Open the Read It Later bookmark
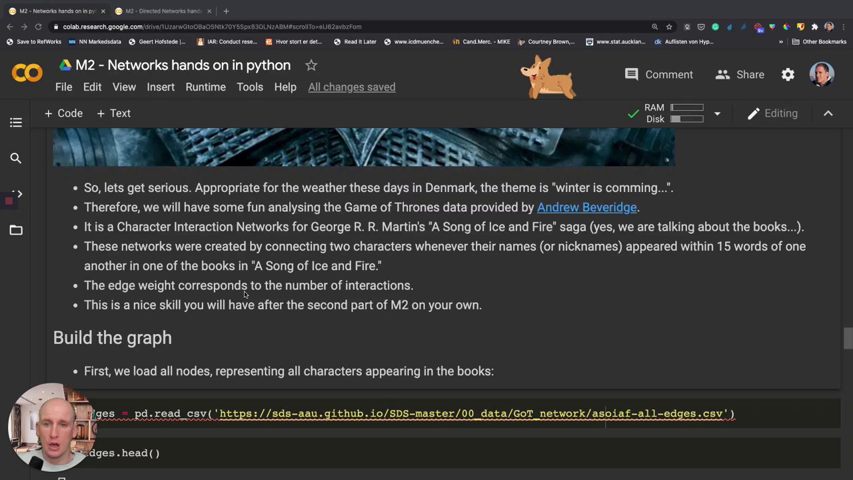Viewport: 853px width, 480px height. [355, 41]
